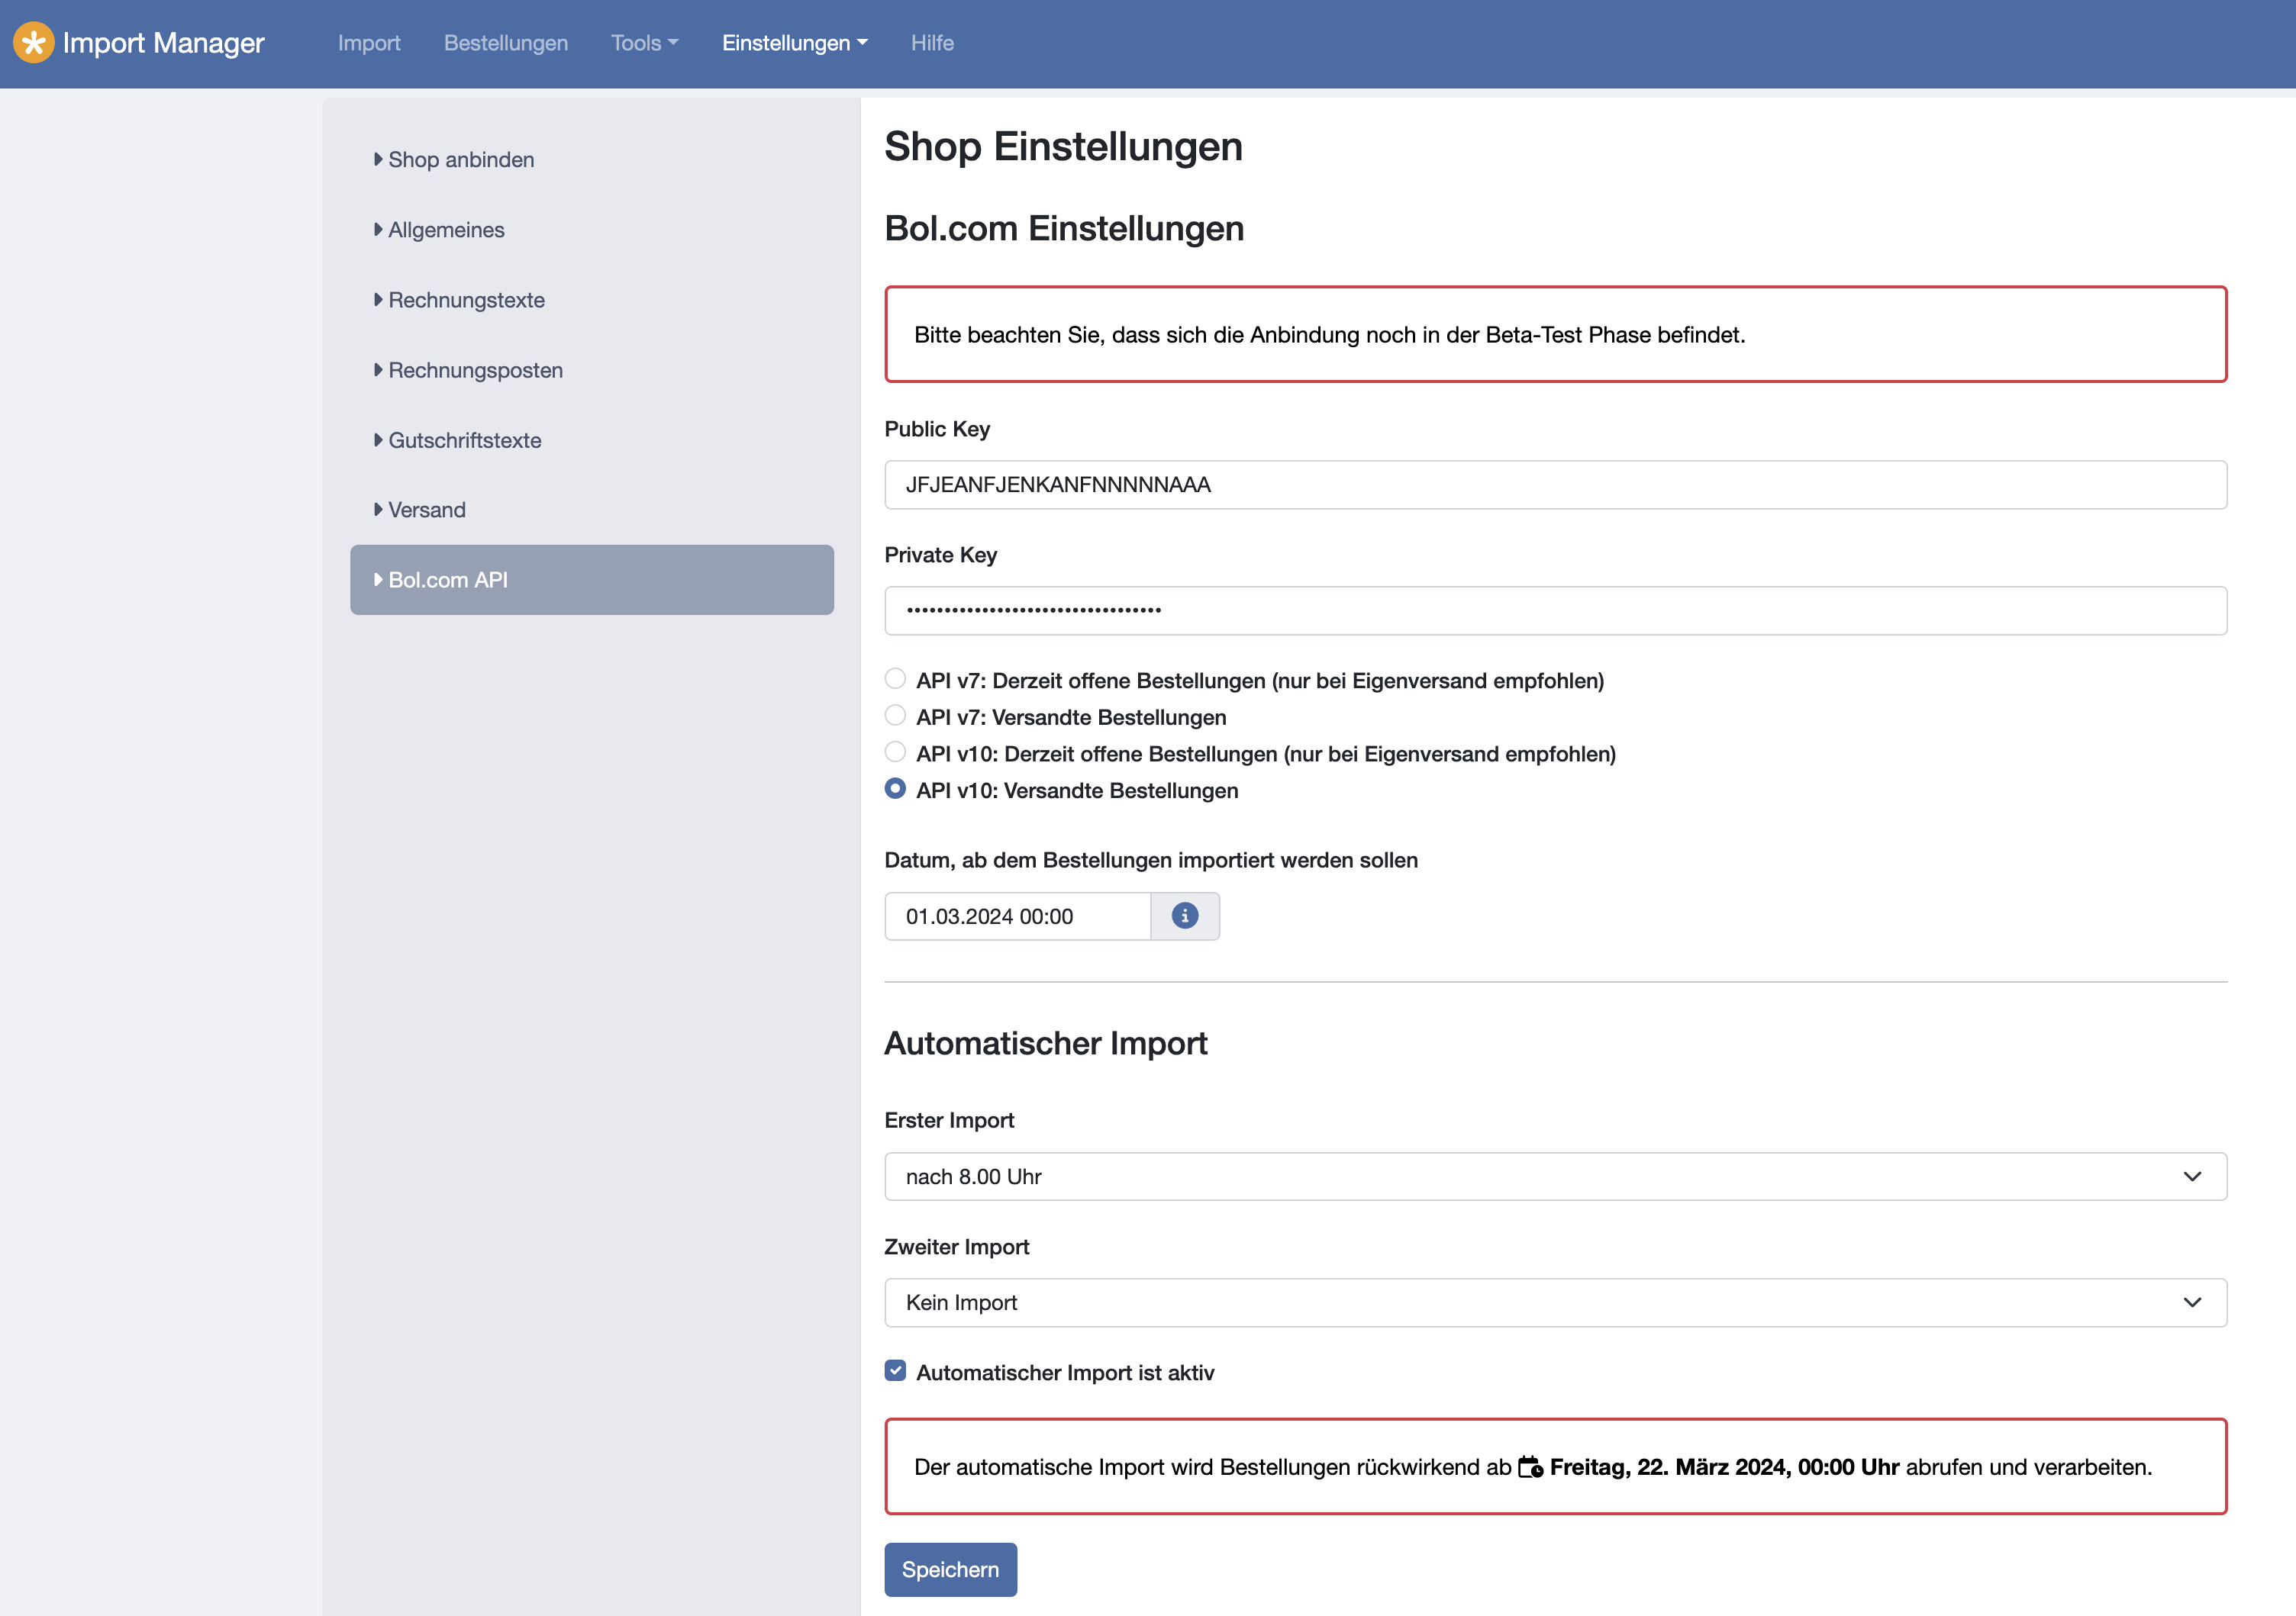Open the Zweiter Import dropdown
The height and width of the screenshot is (1616, 2296).
point(1554,1302)
